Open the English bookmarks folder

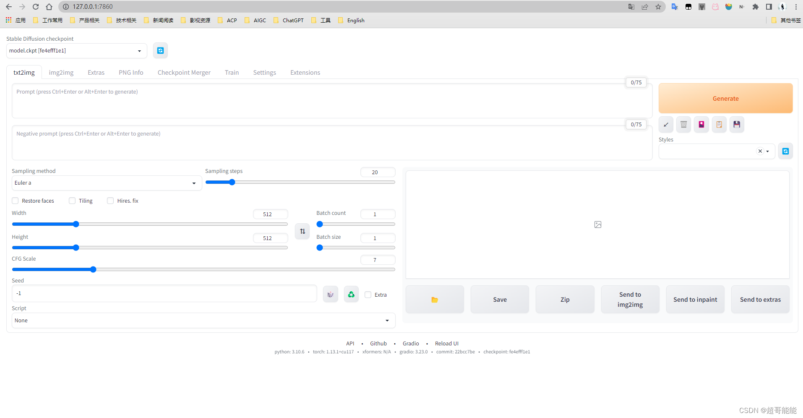(352, 20)
